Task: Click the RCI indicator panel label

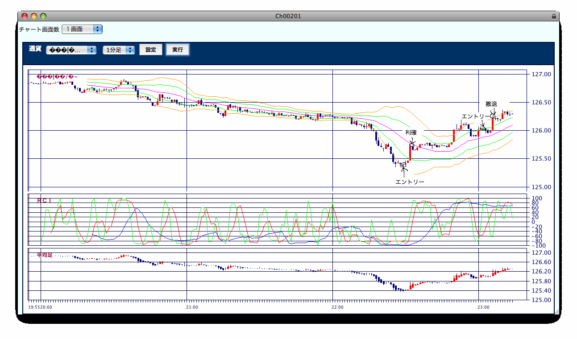Action: [44, 201]
